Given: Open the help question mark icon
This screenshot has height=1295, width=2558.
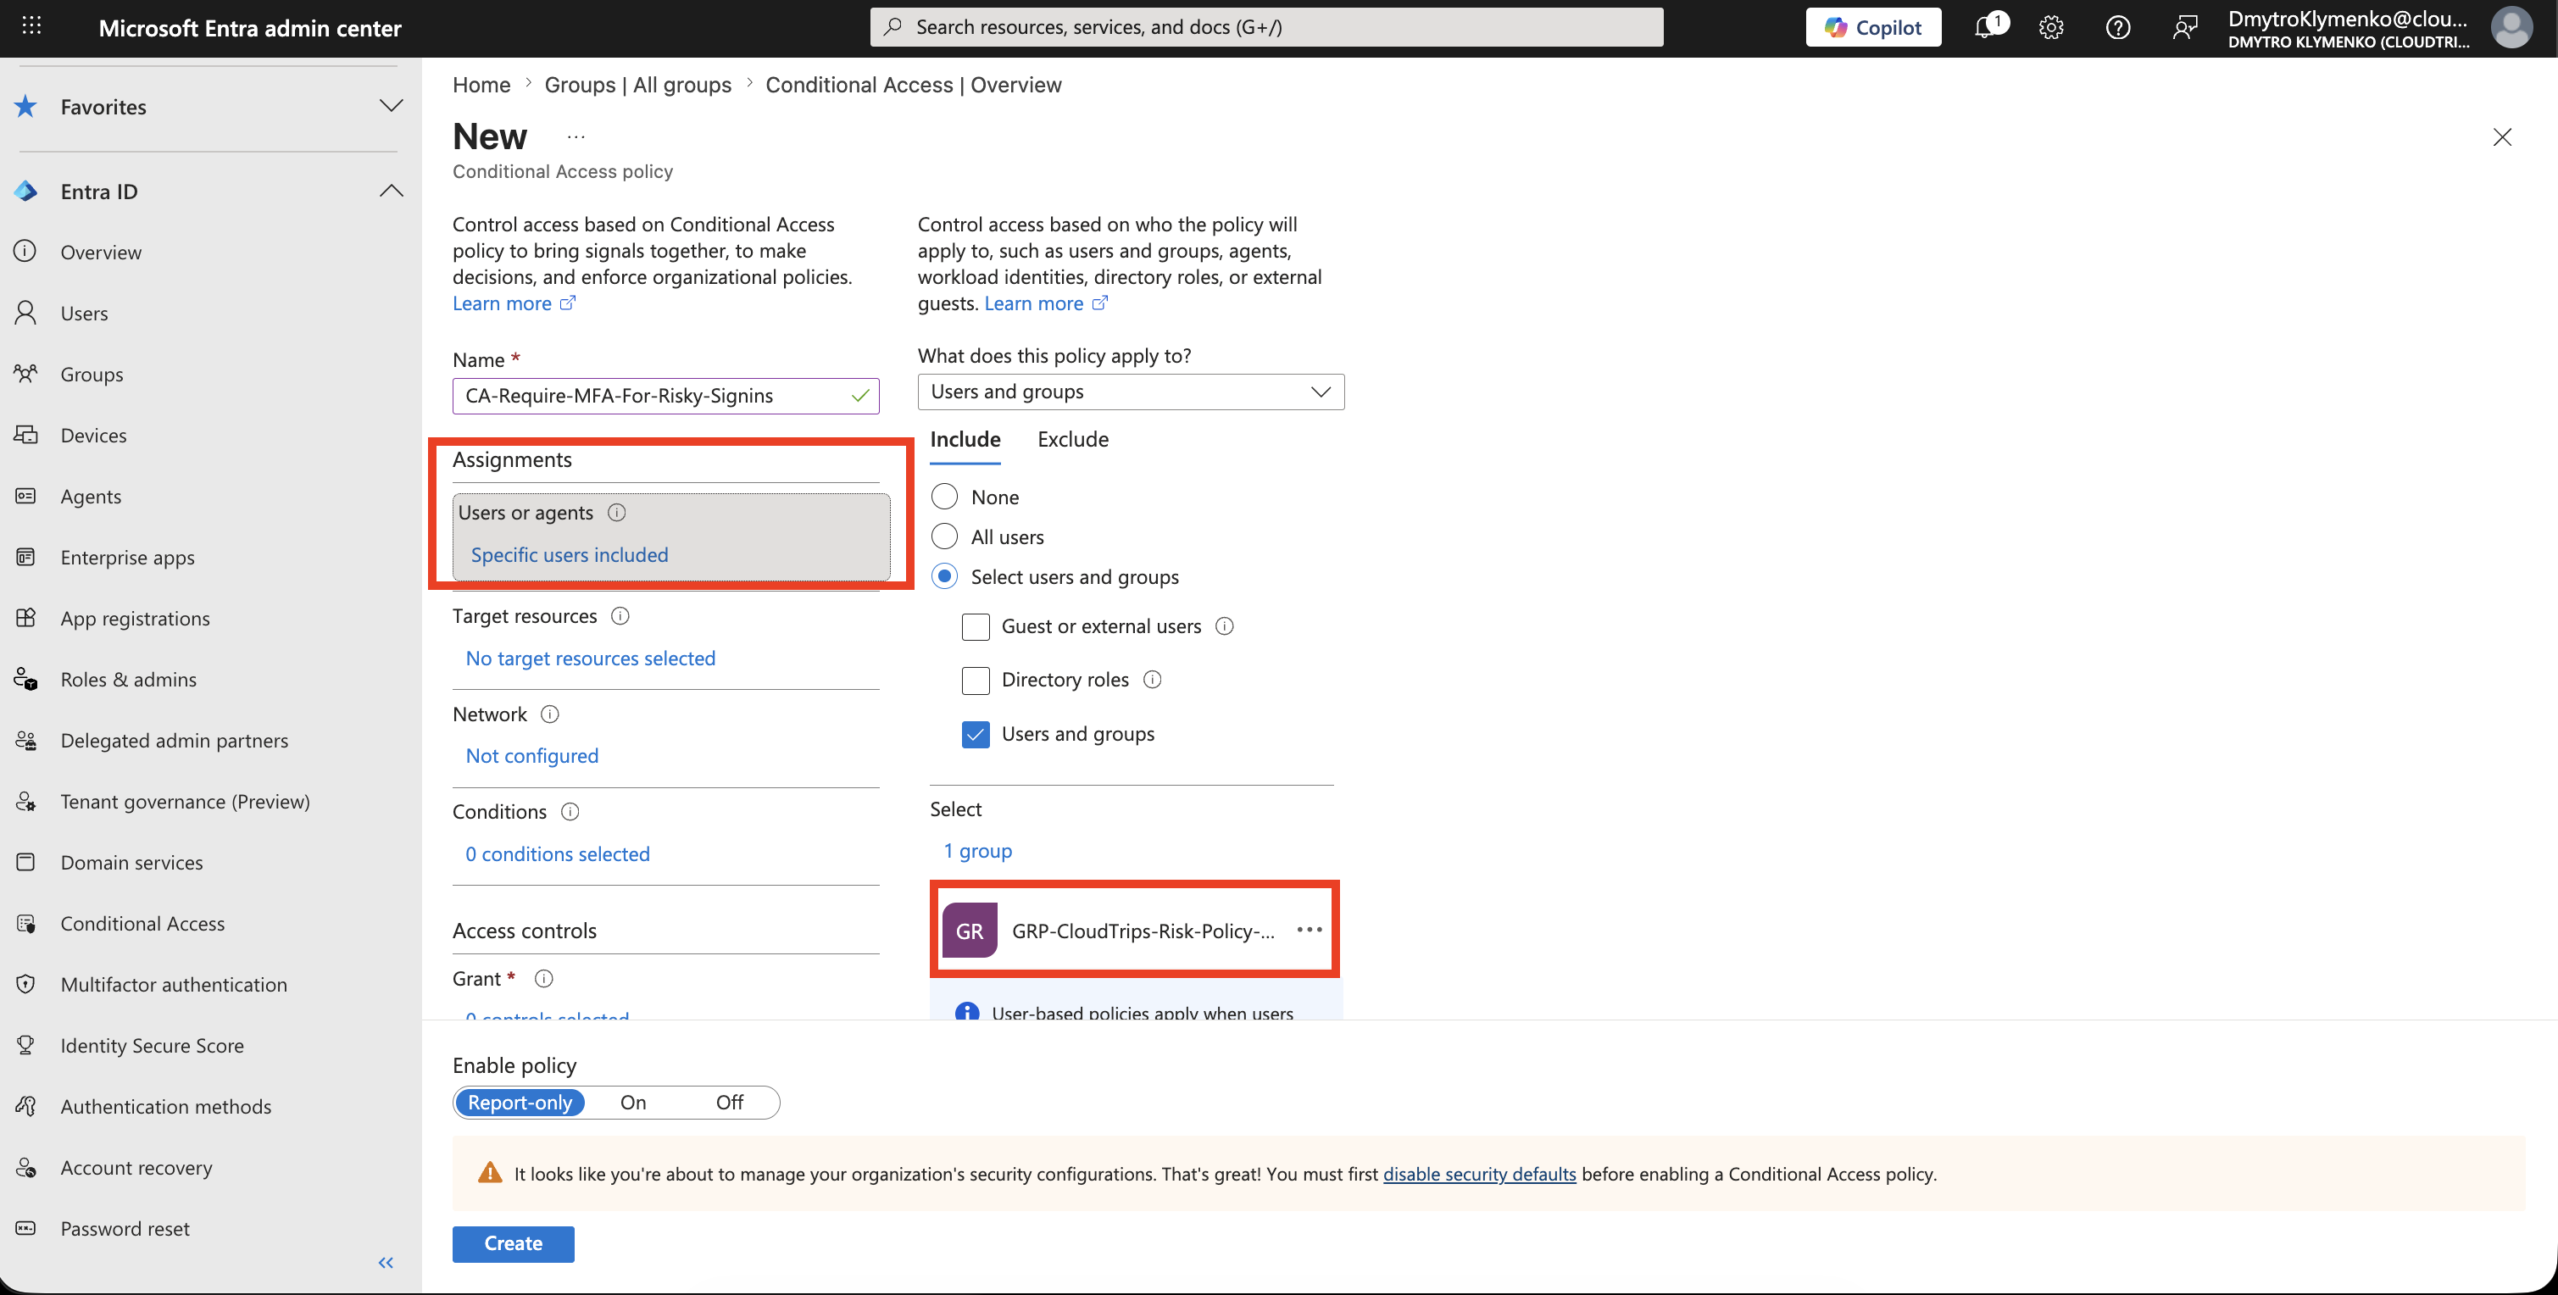Looking at the screenshot, I should click(2118, 27).
